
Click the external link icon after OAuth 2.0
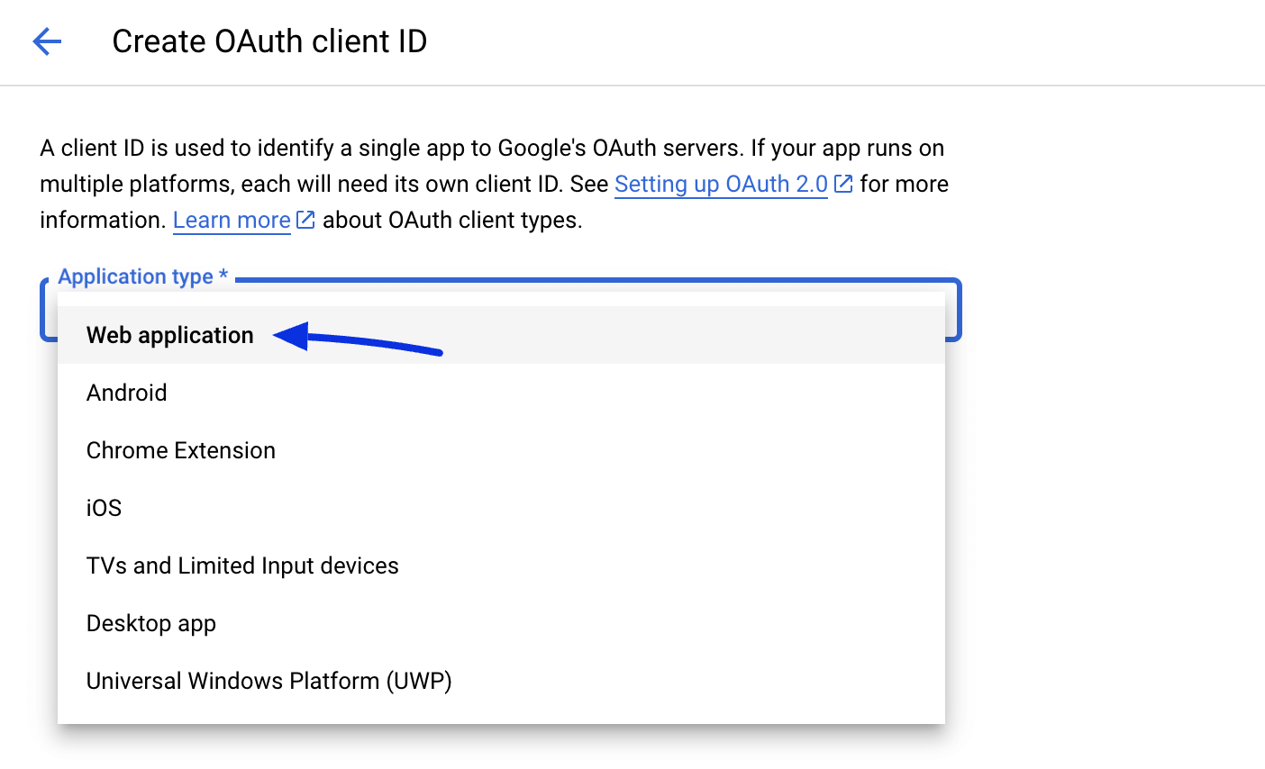(843, 184)
